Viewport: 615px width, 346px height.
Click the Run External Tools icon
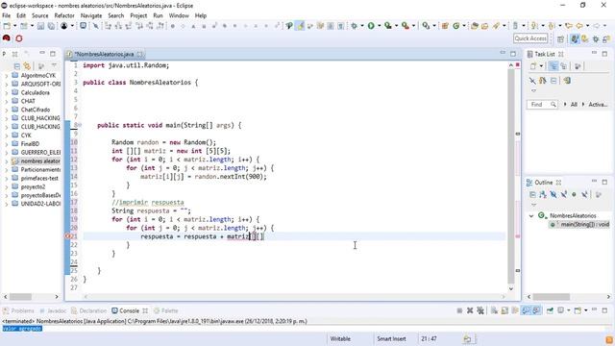tap(406, 26)
